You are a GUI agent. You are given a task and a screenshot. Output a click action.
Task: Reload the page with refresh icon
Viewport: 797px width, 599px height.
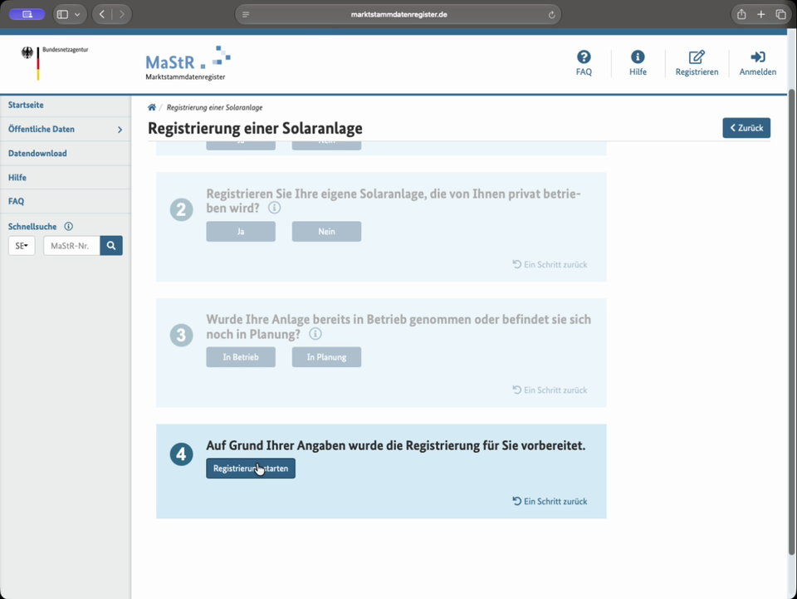point(551,15)
